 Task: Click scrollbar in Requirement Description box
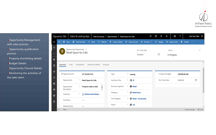click(x=102, y=87)
